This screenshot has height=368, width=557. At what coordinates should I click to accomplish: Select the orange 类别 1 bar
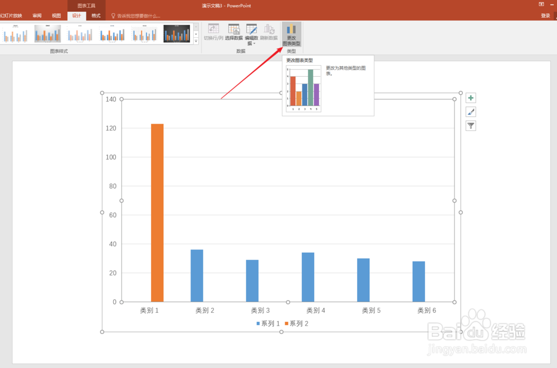point(158,213)
